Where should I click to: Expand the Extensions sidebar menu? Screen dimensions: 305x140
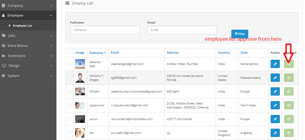coord(28,56)
